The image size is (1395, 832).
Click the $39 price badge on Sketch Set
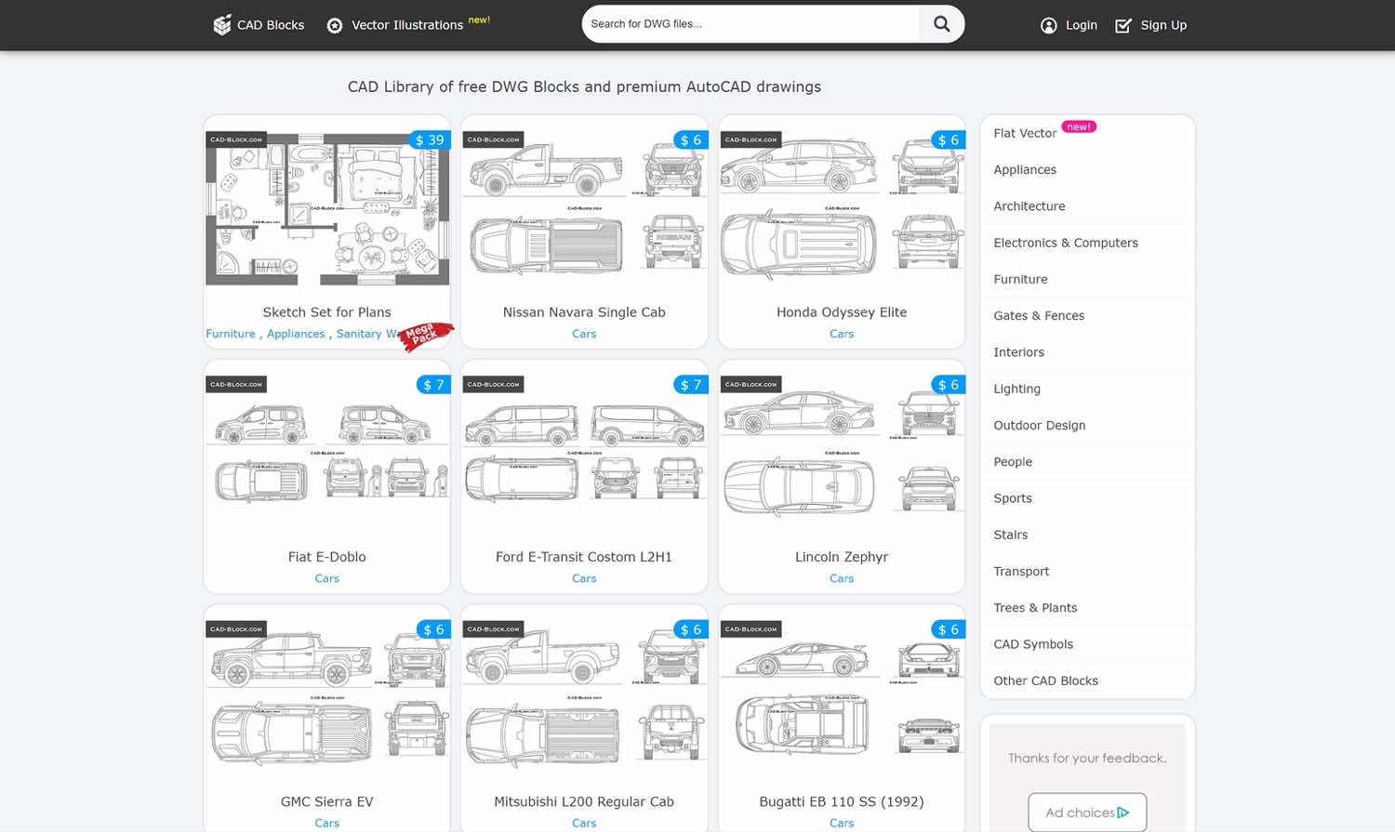(430, 140)
